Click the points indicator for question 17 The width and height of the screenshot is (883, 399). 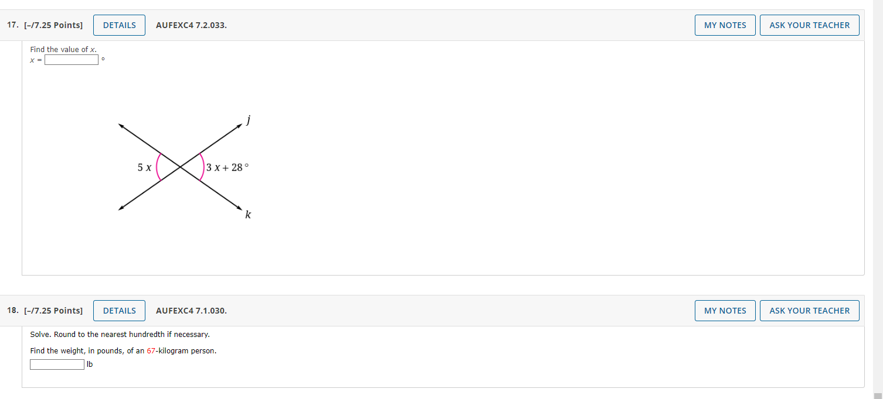pos(55,25)
